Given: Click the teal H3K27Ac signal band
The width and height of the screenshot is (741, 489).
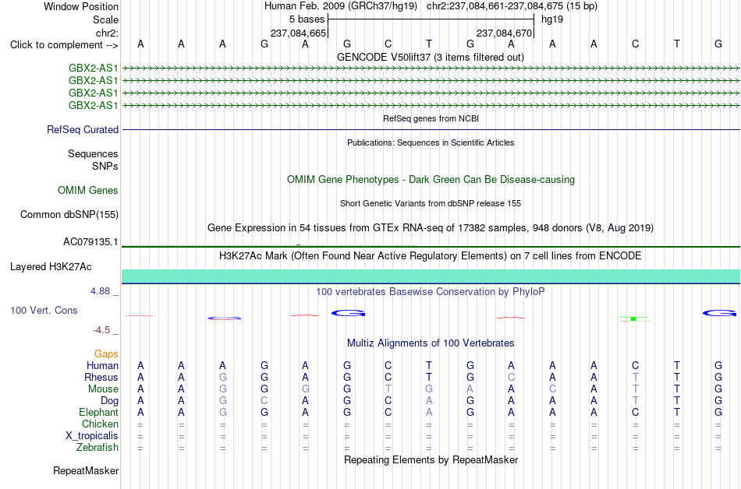Looking at the screenshot, I should (x=431, y=276).
